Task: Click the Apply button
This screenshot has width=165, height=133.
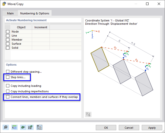Action: tap(152, 128)
